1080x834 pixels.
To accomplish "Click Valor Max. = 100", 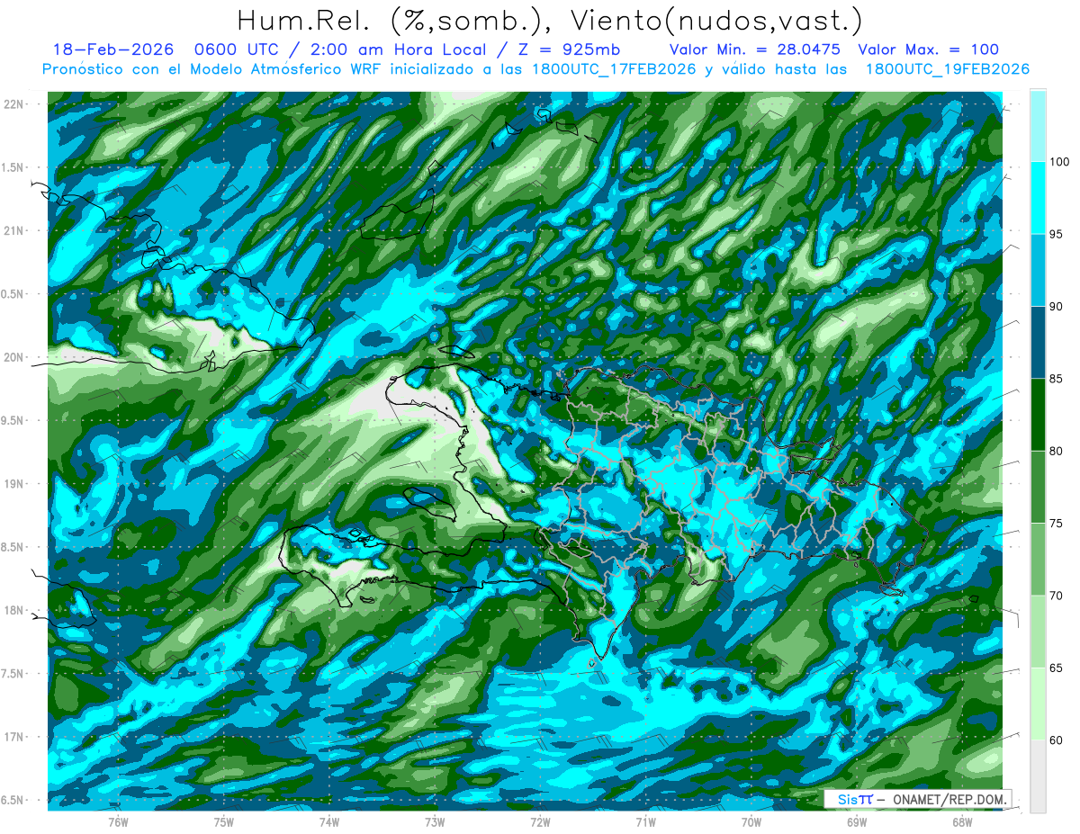I will coord(929,49).
